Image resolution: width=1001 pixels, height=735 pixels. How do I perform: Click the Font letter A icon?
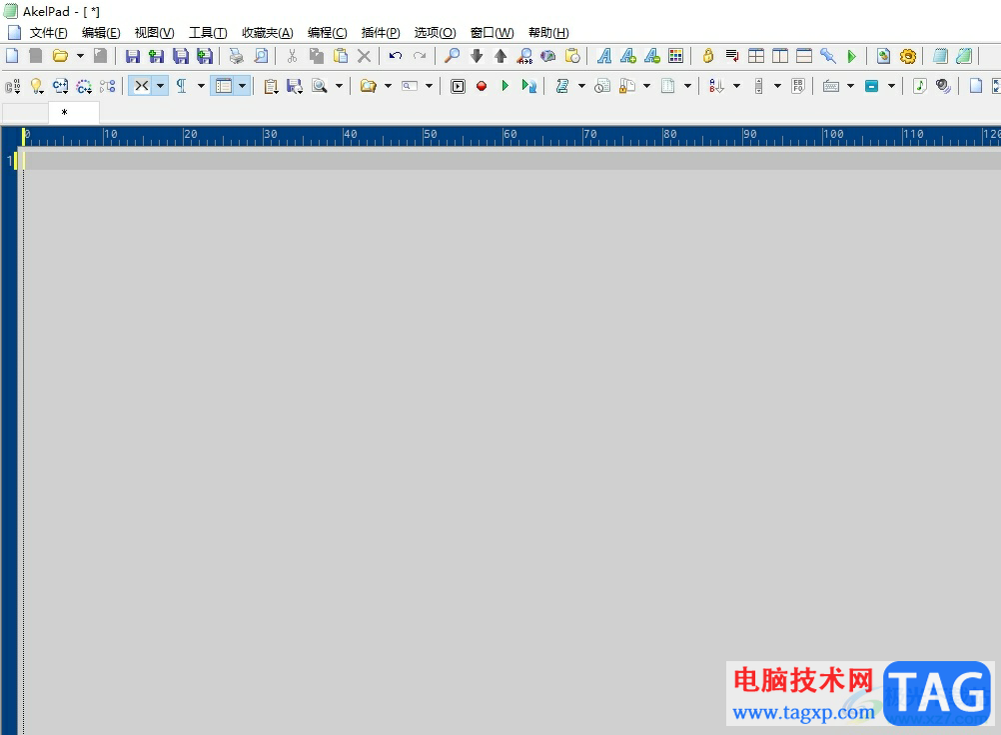click(x=604, y=56)
